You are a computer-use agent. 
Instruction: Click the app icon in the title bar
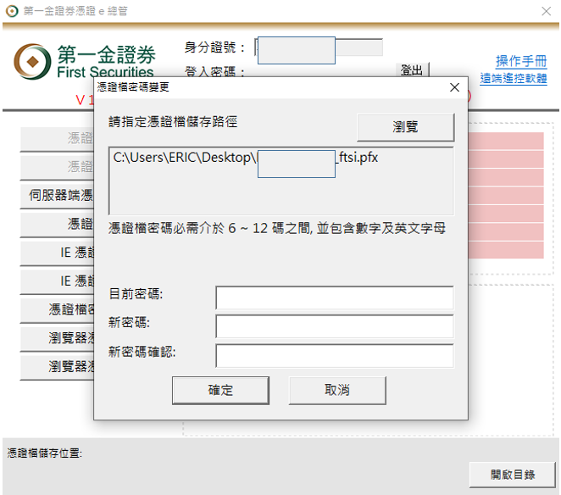[11, 11]
